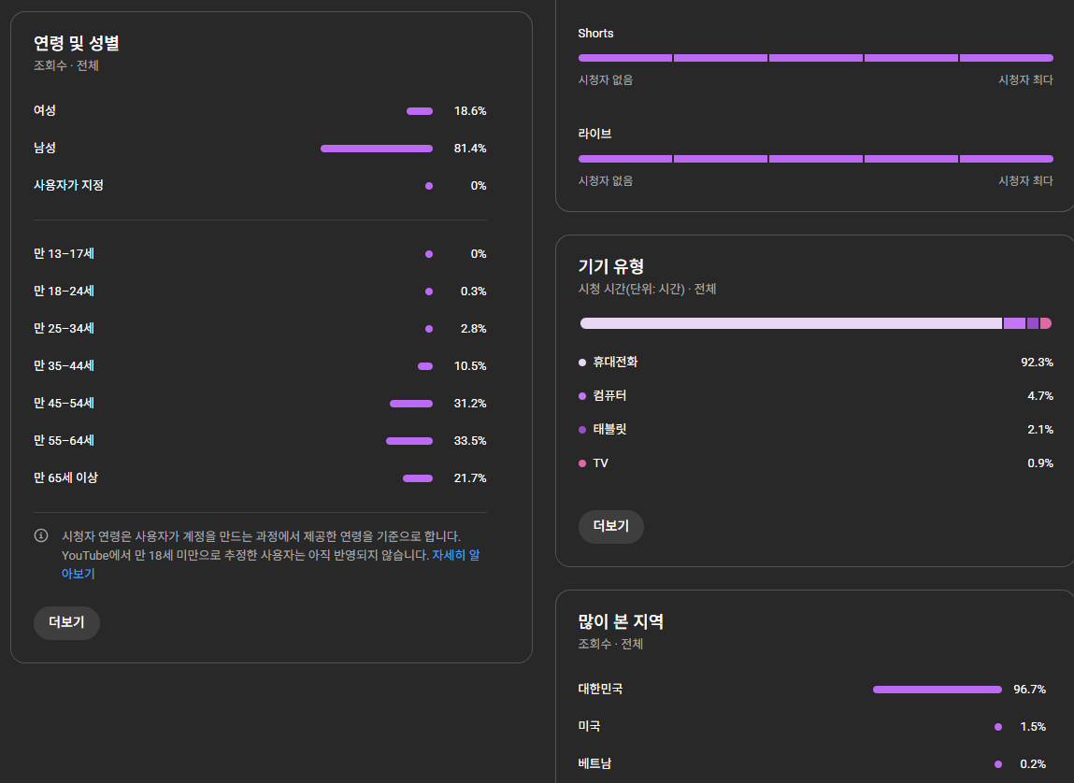Click the 미국 1.5% dot marker
1074x783 pixels.
(x=998, y=727)
